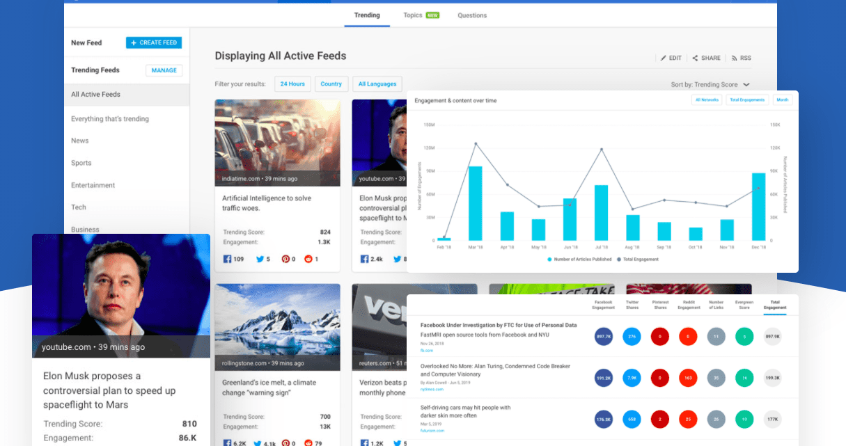This screenshot has height=446, width=846.
Task: Select the News category in the sidebar
Action: 79,141
